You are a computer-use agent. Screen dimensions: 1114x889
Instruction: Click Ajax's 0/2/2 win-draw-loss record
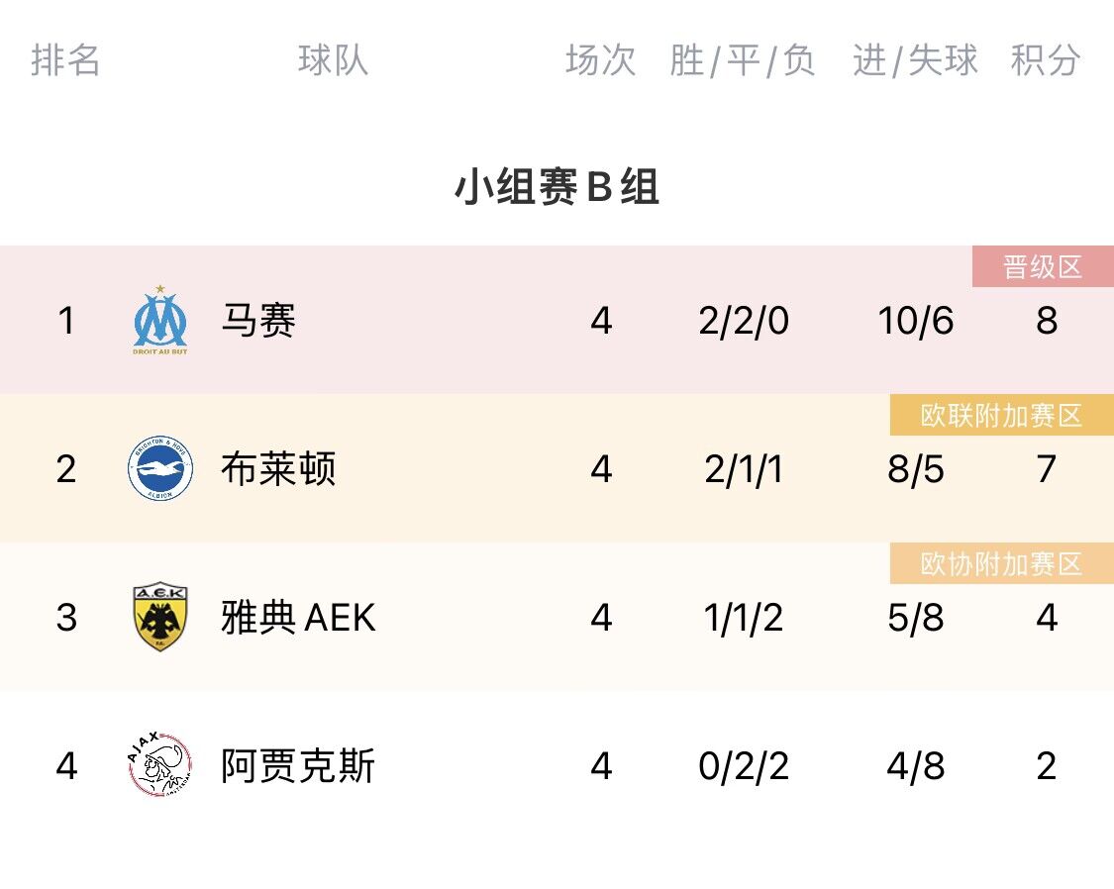click(x=744, y=766)
